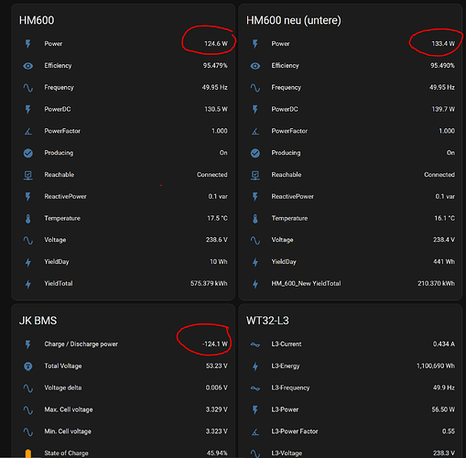The width and height of the screenshot is (466, 458).
Task: Click the Temperature thermometer icon in HM600 card
Action: [x=28, y=219]
